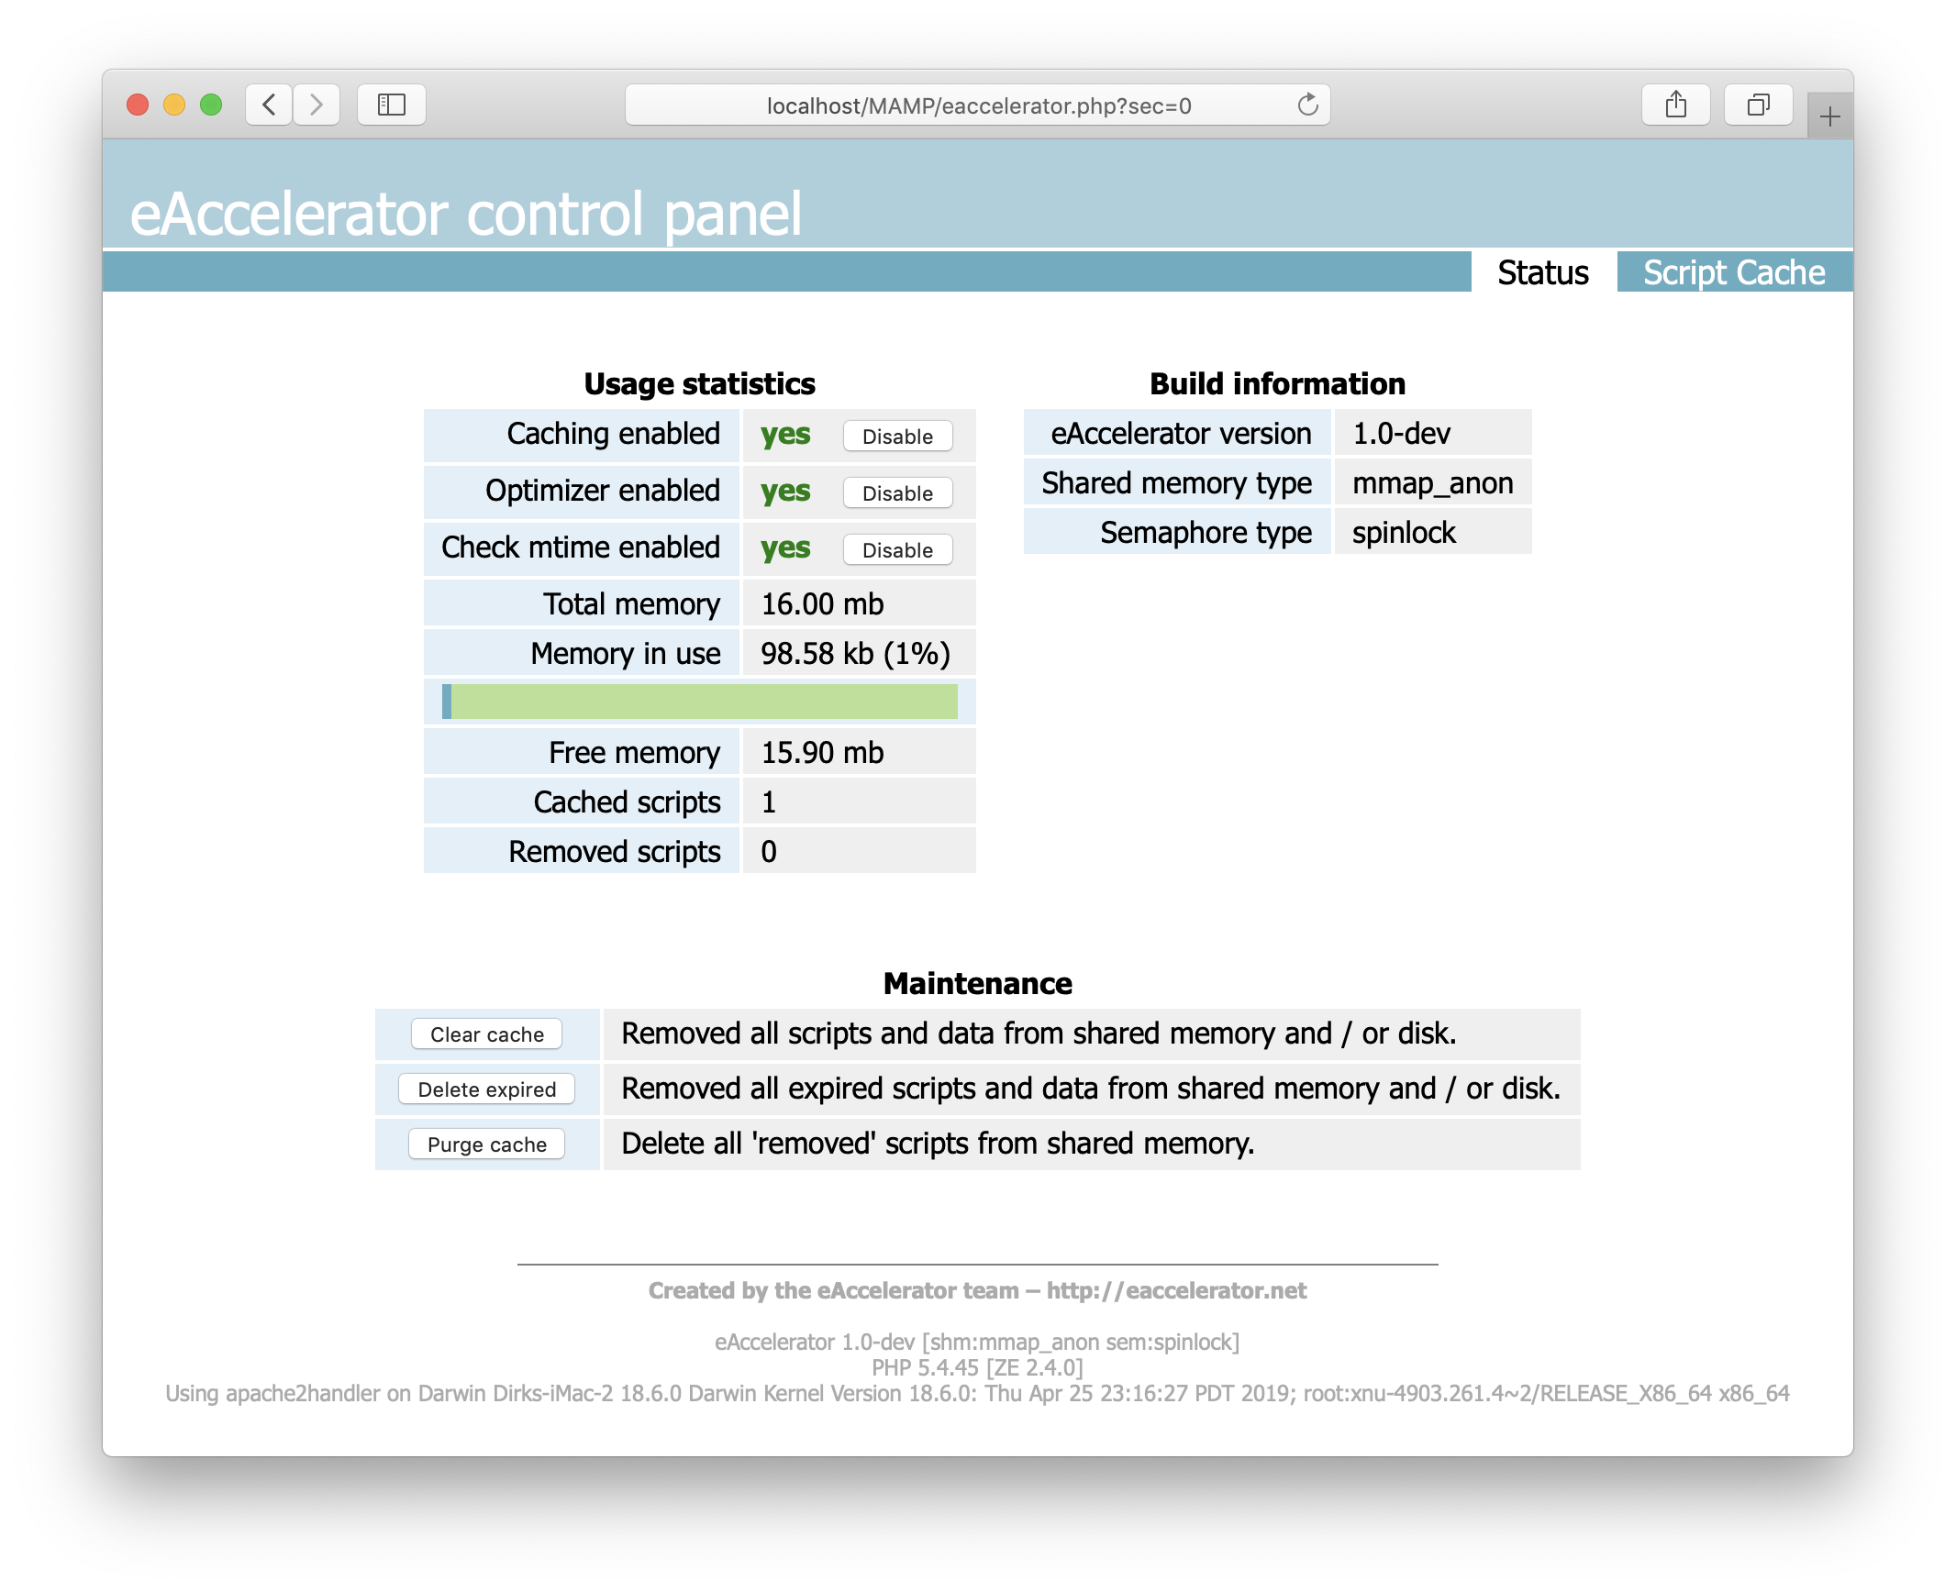
Task: Click the forward navigation arrow
Action: click(x=317, y=105)
